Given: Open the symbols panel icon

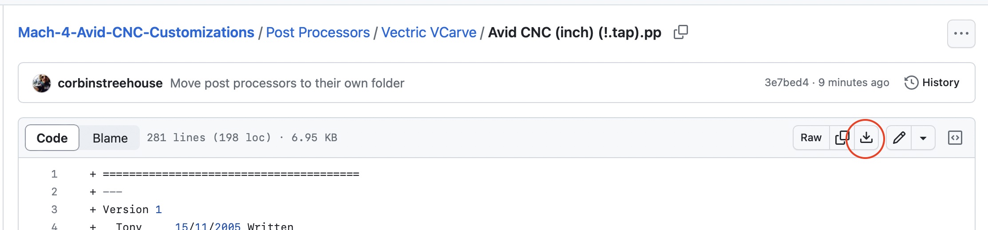Looking at the screenshot, I should (955, 138).
